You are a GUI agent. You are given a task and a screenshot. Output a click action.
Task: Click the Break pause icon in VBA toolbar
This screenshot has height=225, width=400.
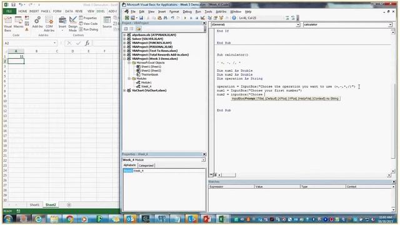point(191,18)
